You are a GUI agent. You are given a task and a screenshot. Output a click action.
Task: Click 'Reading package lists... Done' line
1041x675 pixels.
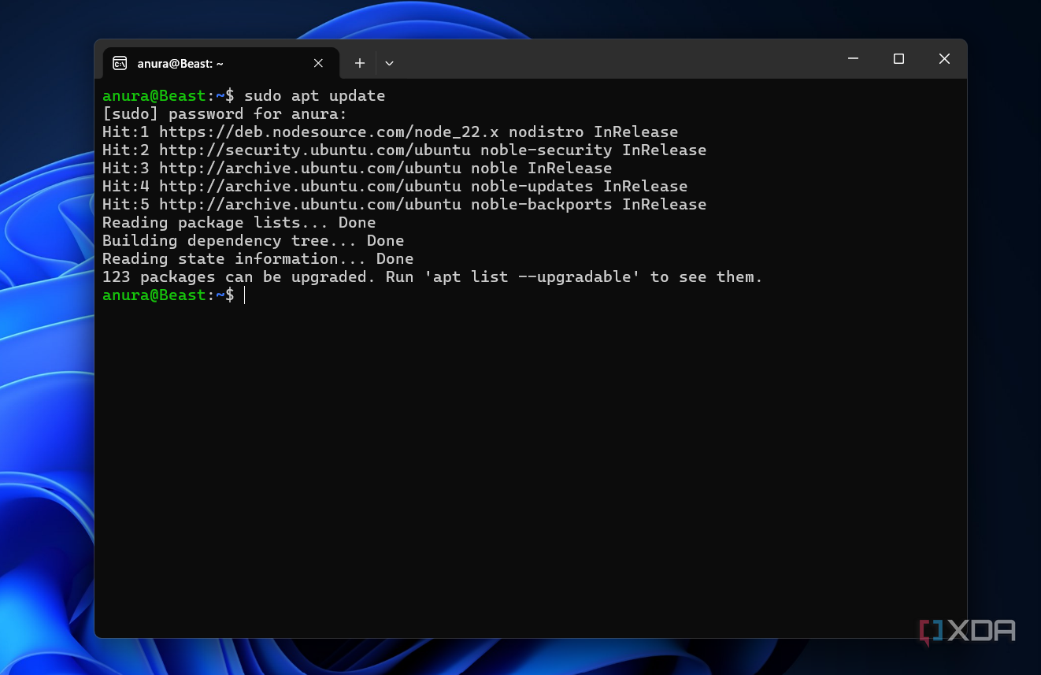pos(239,223)
